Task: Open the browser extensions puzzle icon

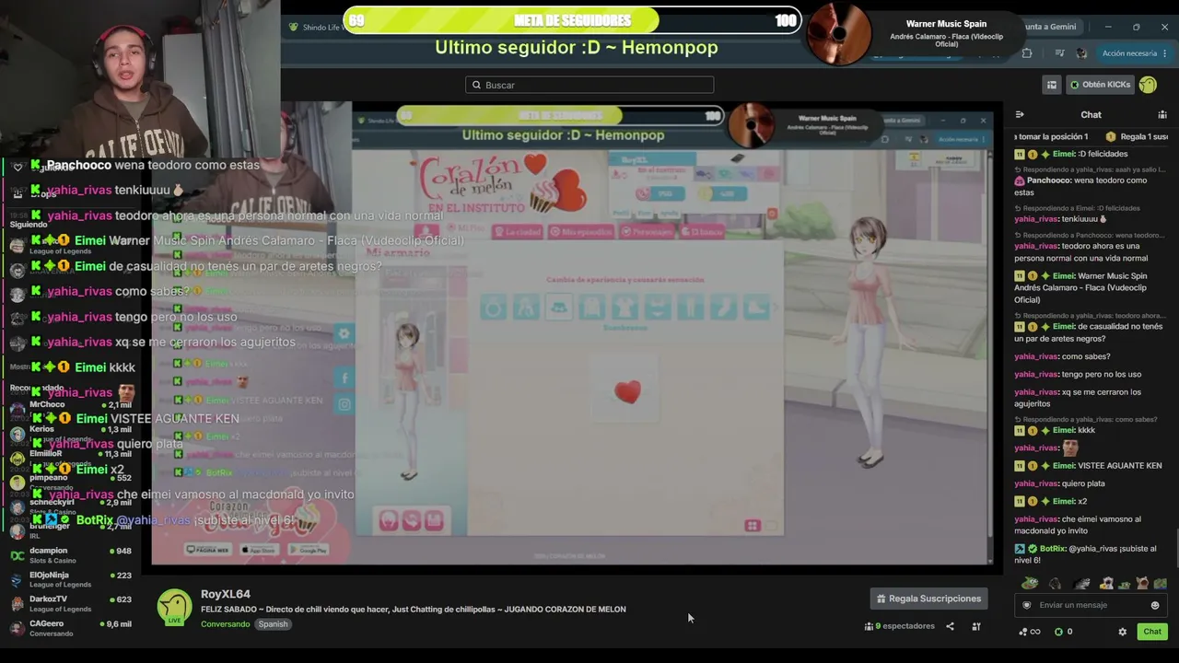Action: click(1027, 53)
